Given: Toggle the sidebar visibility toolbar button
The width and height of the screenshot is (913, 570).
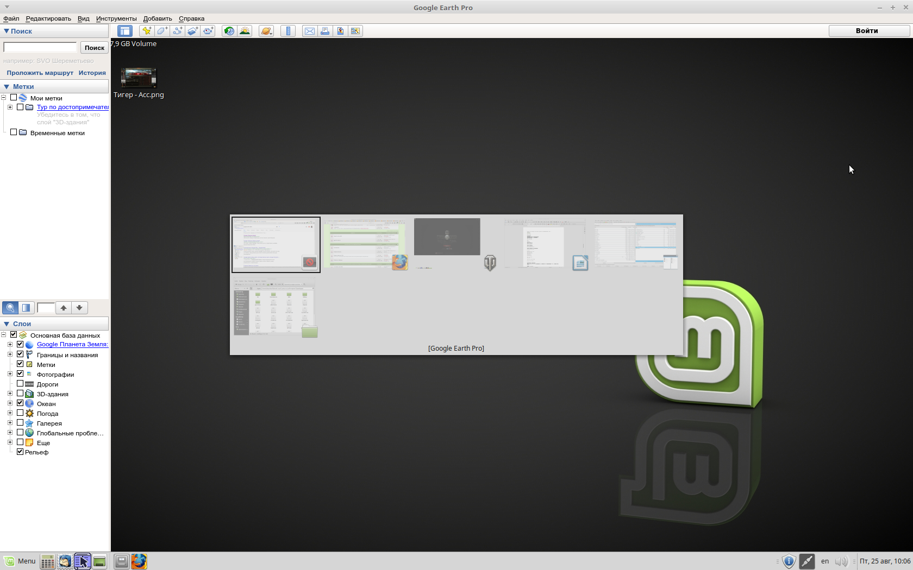Looking at the screenshot, I should (x=124, y=31).
